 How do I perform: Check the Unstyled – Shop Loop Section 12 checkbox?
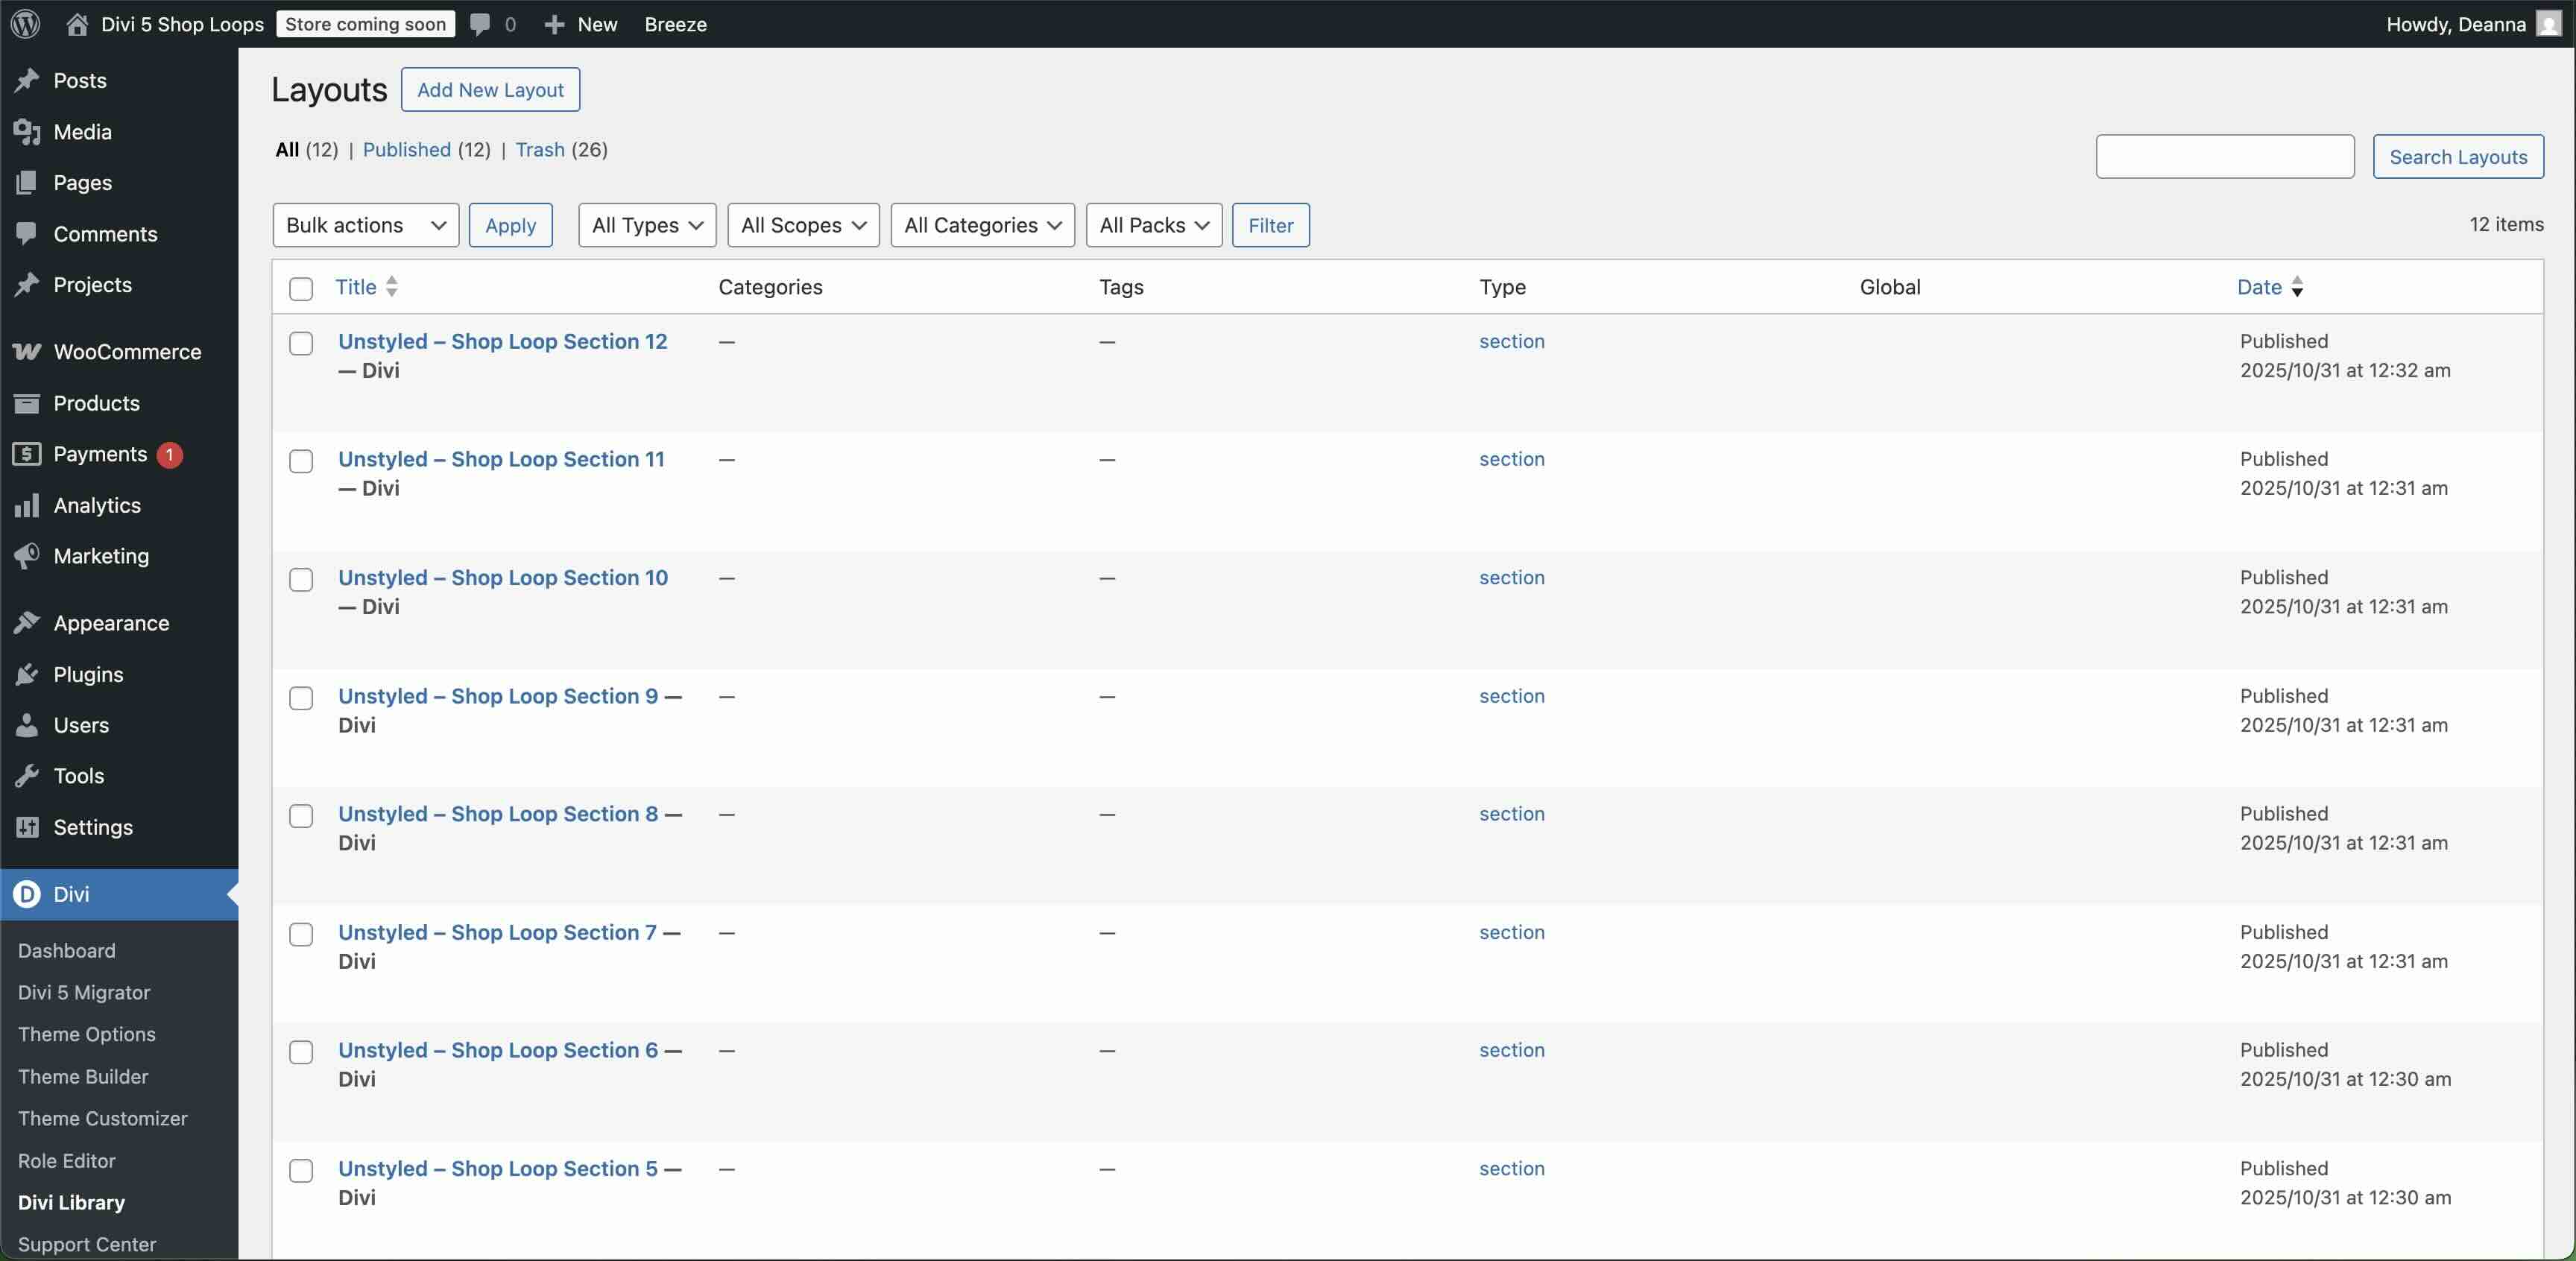[x=301, y=343]
